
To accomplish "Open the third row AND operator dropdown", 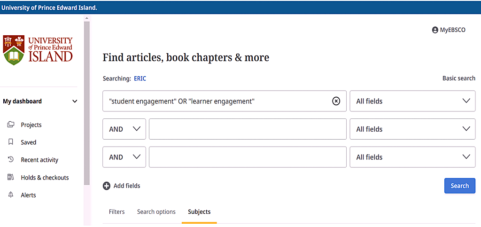I will point(124,157).
